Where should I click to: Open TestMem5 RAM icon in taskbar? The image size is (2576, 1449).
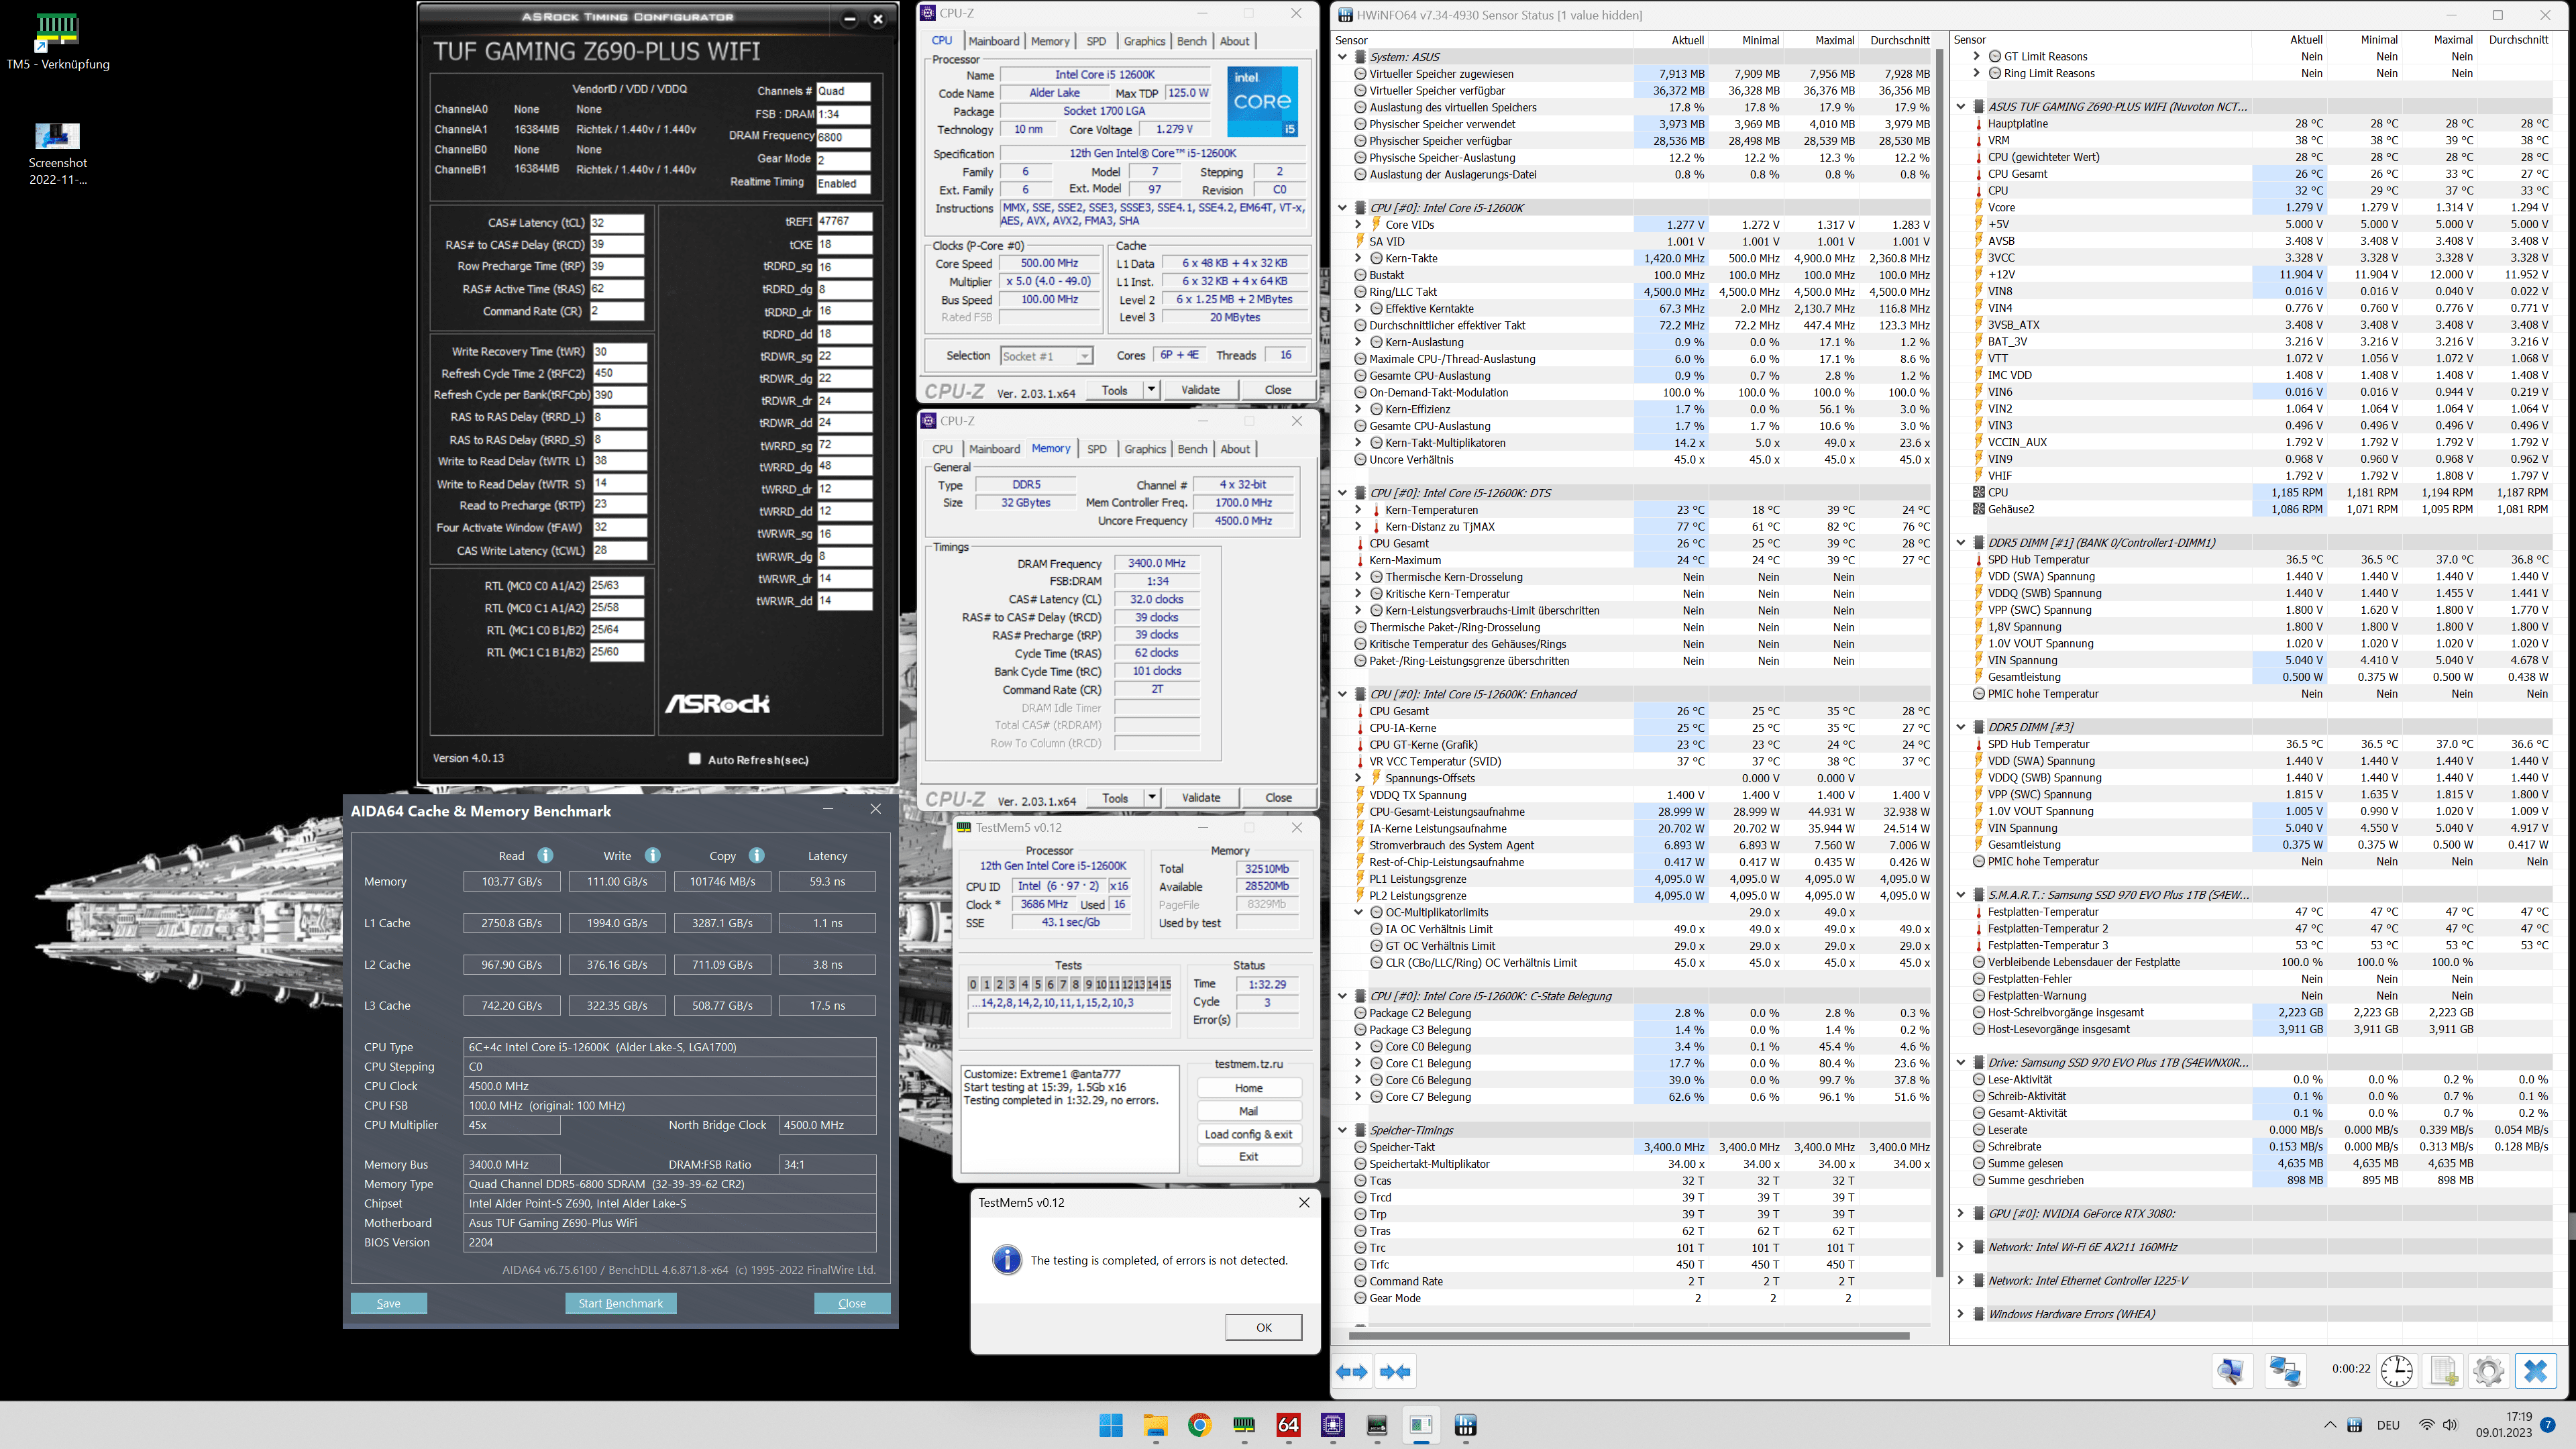click(1243, 1425)
